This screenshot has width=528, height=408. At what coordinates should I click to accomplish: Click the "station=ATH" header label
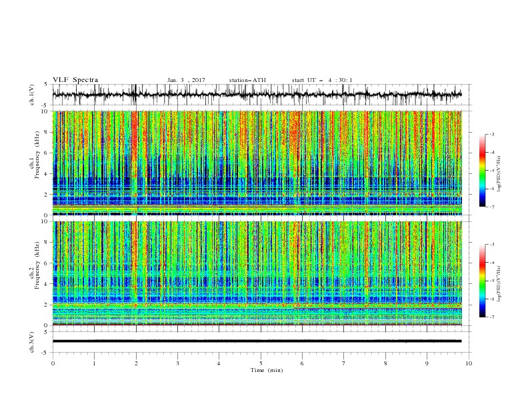247,80
